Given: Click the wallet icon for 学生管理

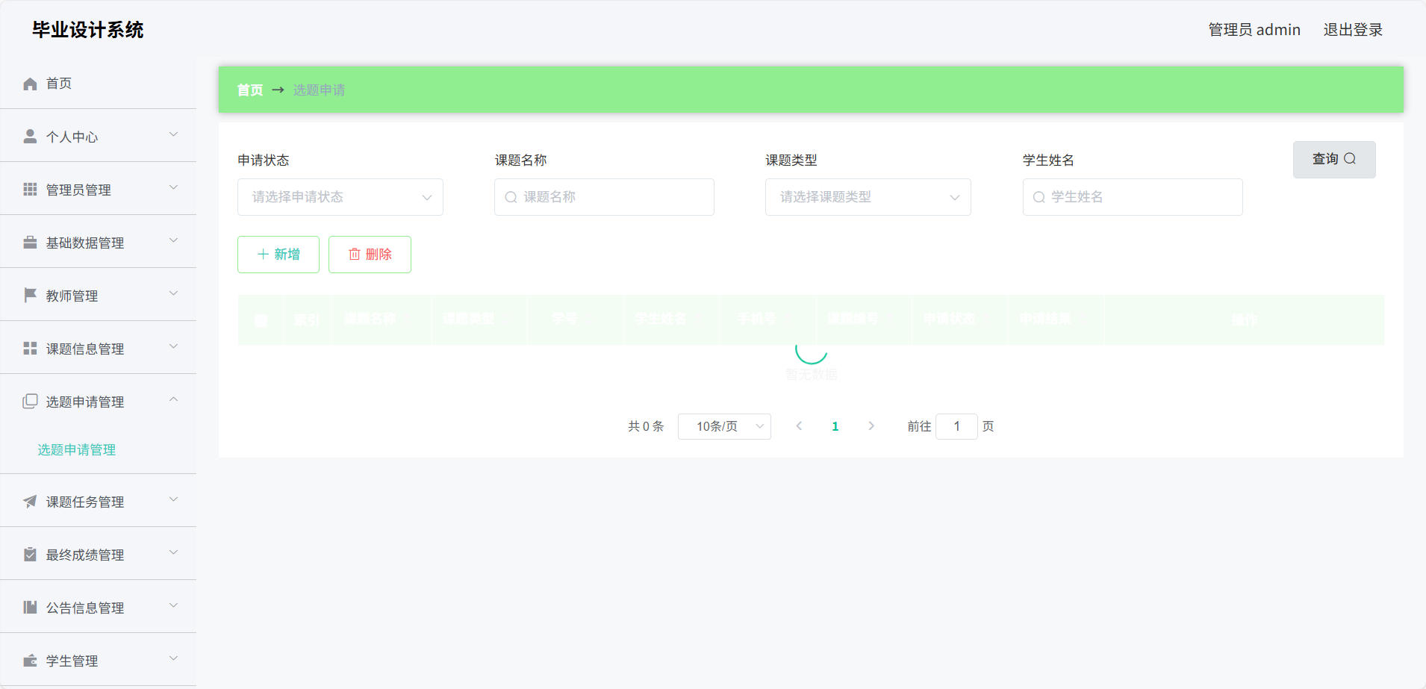Looking at the screenshot, I should tap(30, 661).
